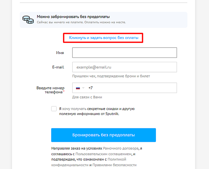The height and width of the screenshot is (169, 209).
Task: Click the Russian flag icon in phone field
Action: click(78, 88)
